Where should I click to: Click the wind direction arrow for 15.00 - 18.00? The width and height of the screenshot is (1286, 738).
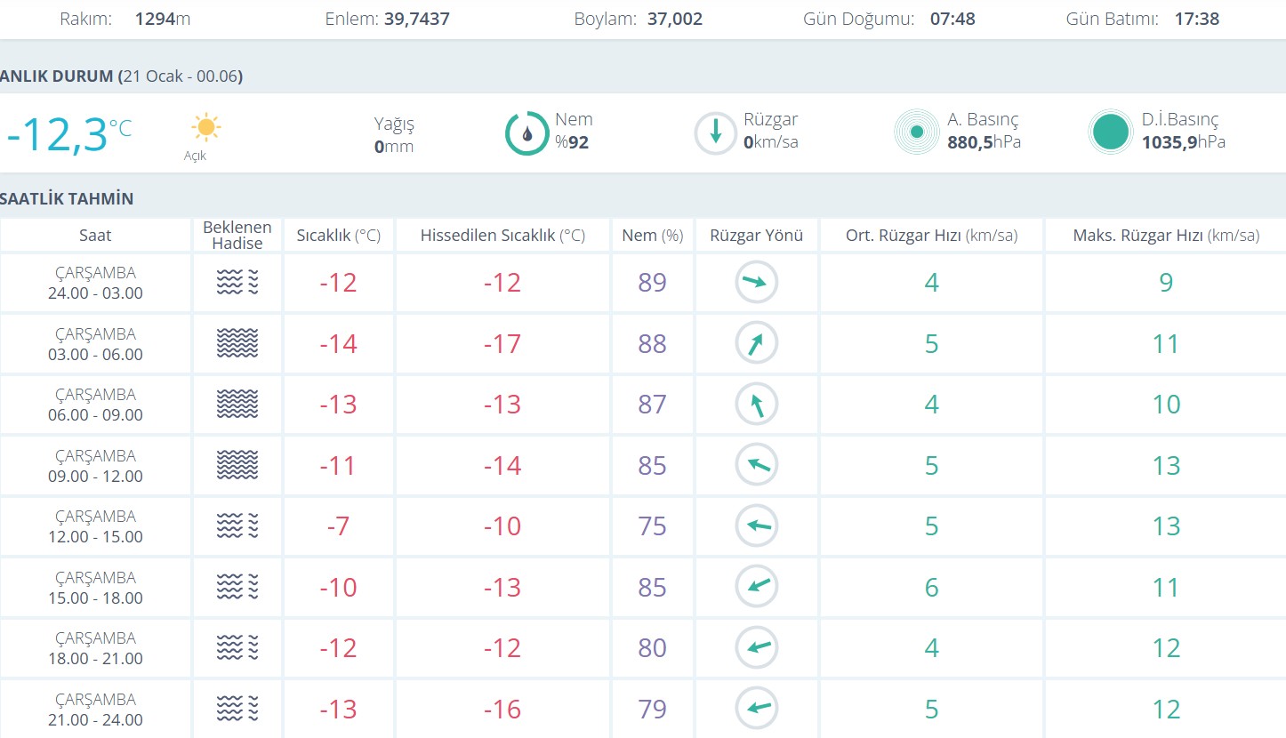click(756, 587)
